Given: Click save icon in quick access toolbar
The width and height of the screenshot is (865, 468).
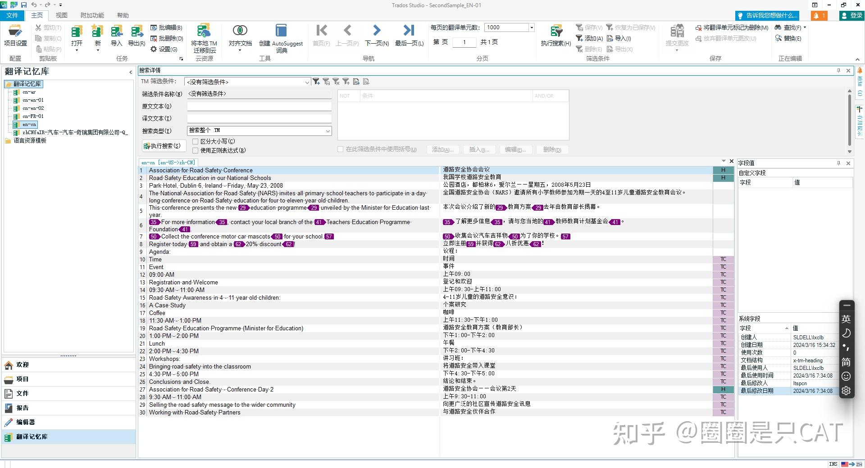Looking at the screenshot, I should pyautogui.click(x=23, y=5).
